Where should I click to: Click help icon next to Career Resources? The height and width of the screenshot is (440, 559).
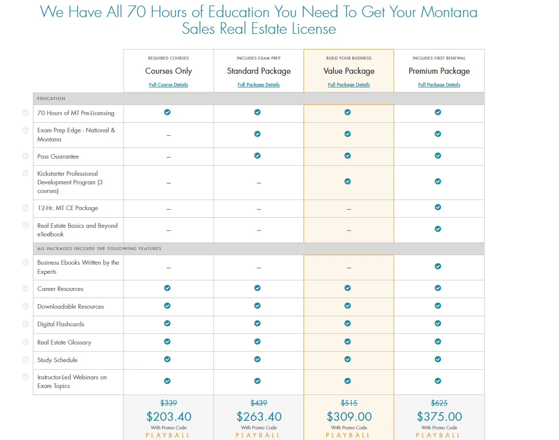(25, 288)
